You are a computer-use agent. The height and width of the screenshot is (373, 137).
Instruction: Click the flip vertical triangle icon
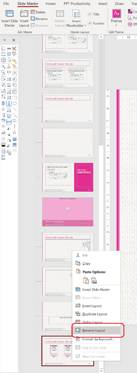9,134
